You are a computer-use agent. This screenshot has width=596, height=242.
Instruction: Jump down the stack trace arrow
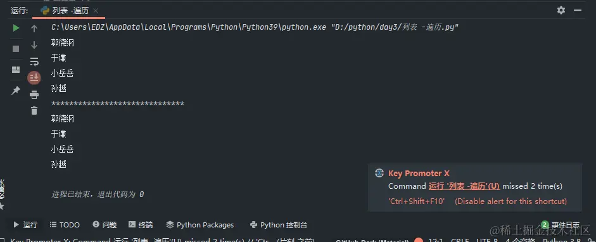(34, 45)
